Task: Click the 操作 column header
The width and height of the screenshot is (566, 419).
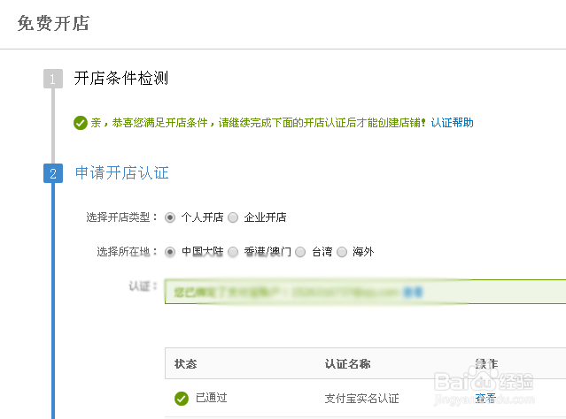Action: (486, 364)
